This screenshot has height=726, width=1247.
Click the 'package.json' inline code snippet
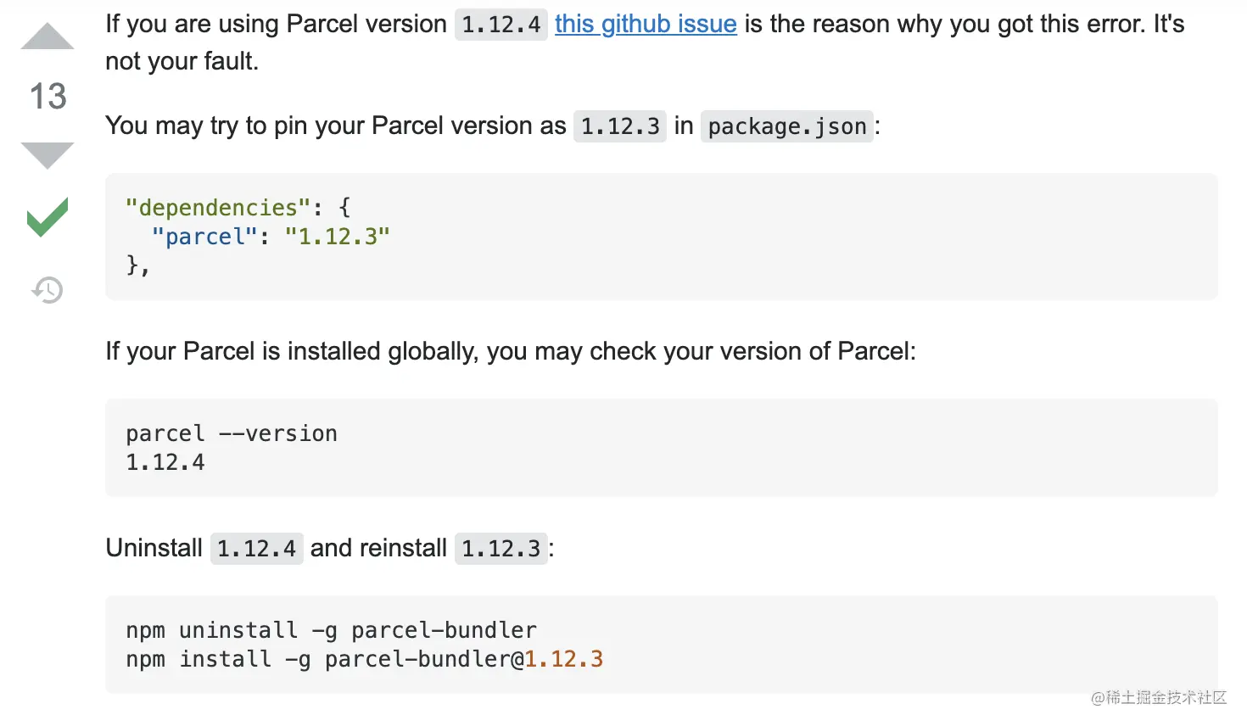tap(786, 126)
